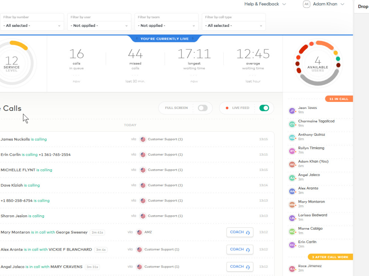Select MICHELLE FLYNT is calling row

tap(137, 170)
